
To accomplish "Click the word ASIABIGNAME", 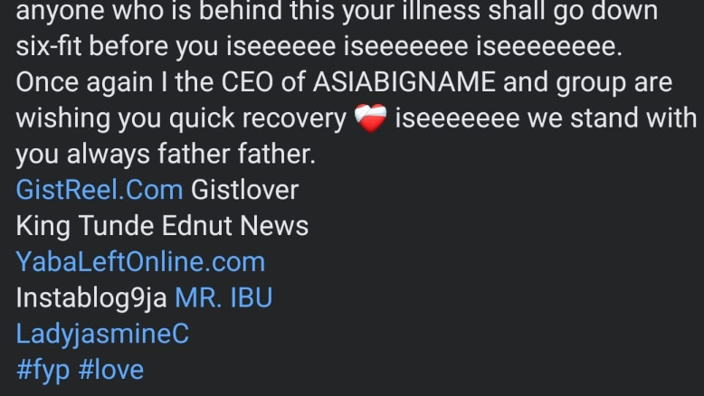I will tap(404, 82).
